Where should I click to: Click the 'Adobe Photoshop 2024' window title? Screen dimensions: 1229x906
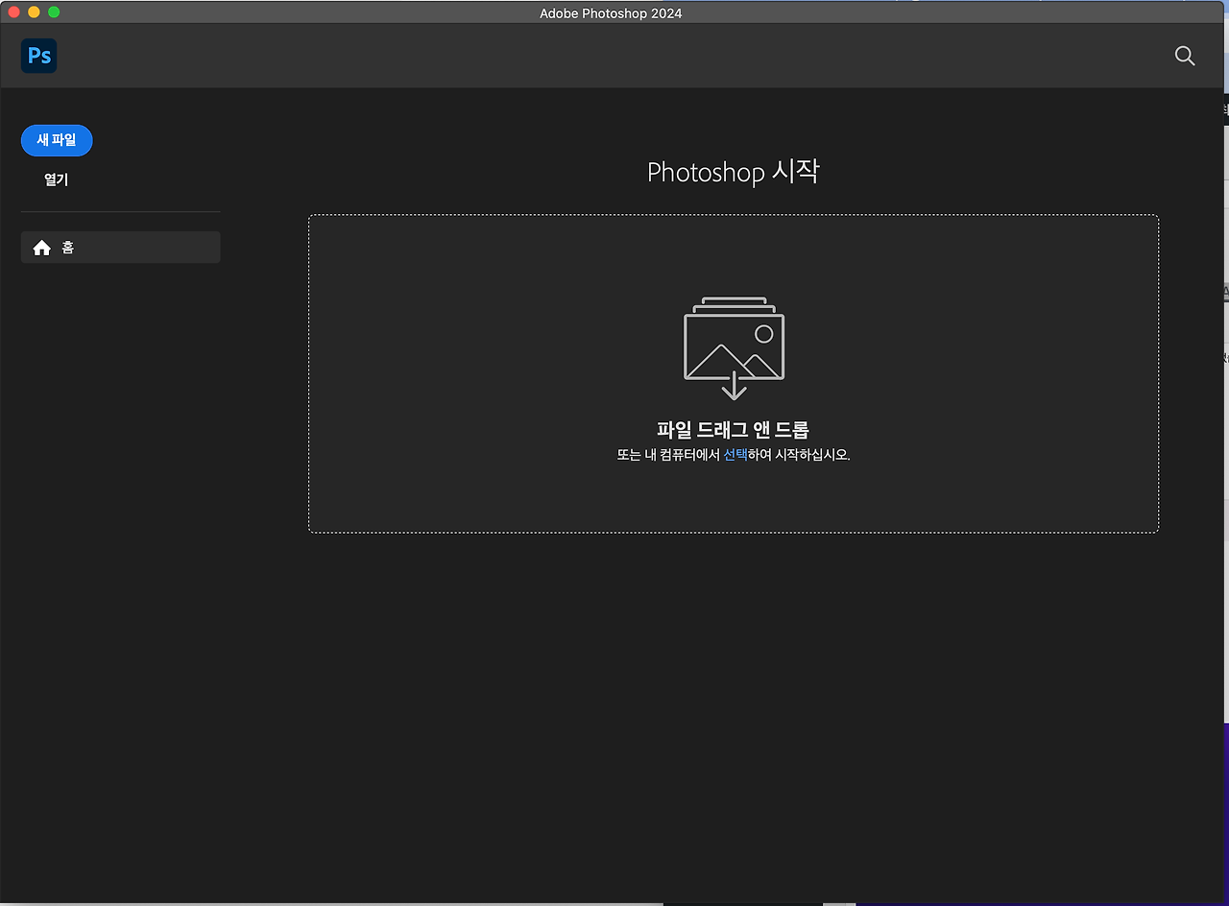(611, 12)
